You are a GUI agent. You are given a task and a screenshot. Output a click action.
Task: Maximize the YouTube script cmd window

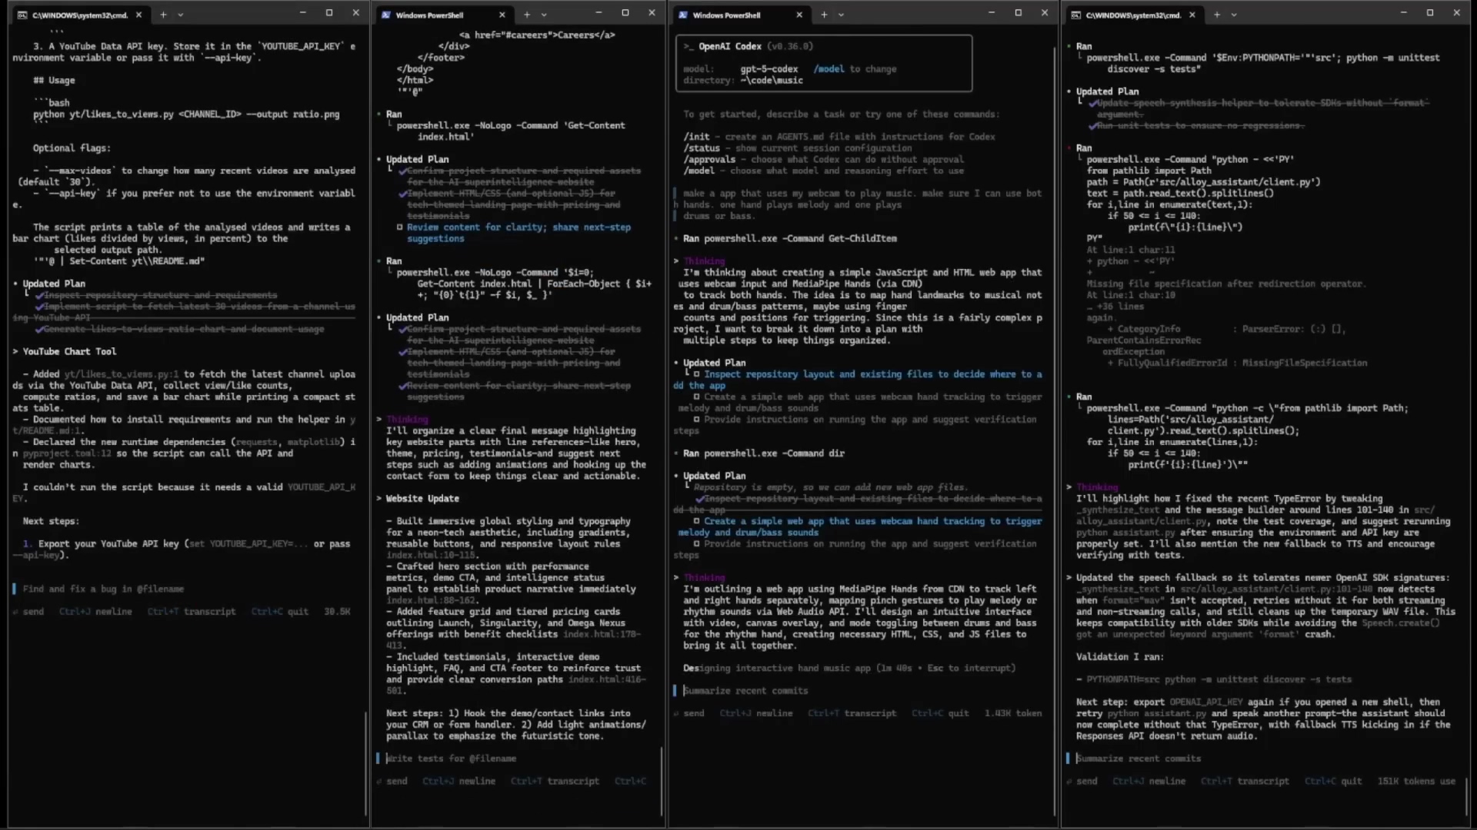click(329, 13)
